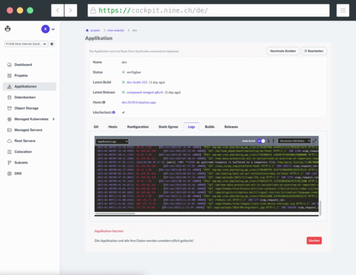Click the Datenbanken cylinder icon
Screen dimensions: 356x275
point(9,97)
